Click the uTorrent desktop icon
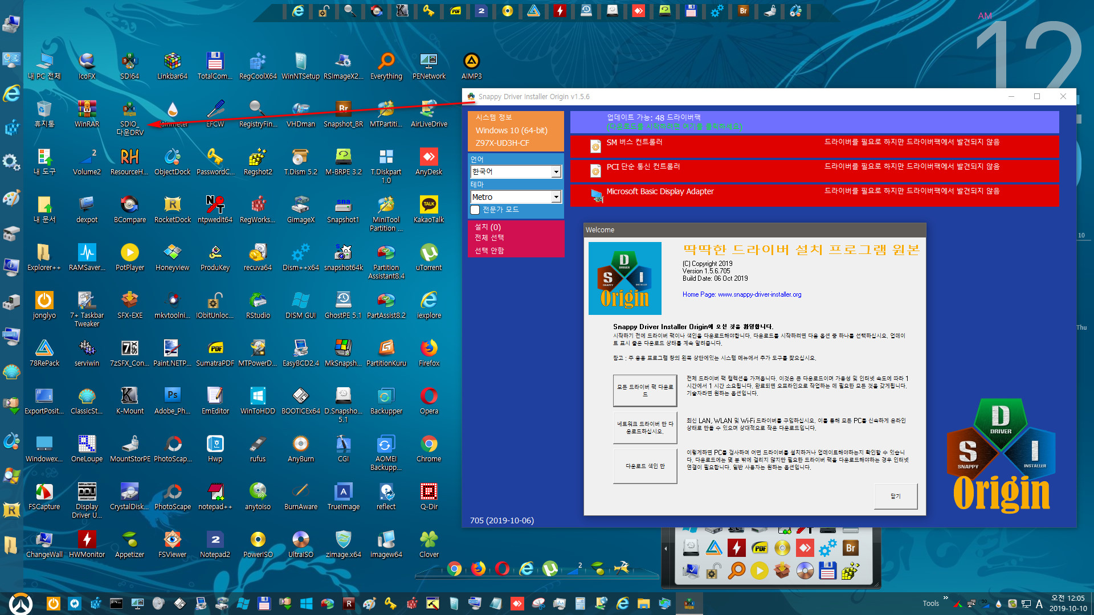 428,257
